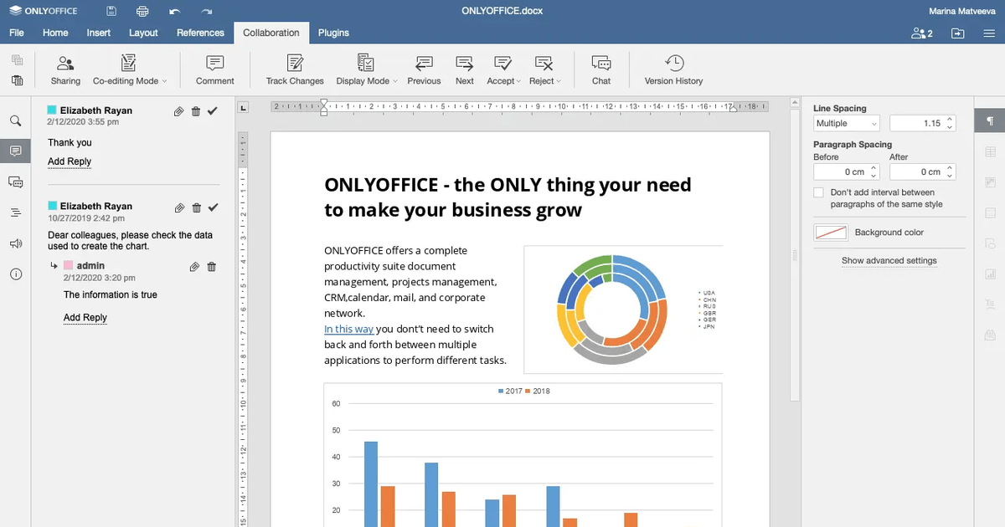
Task: Show the users count icon
Action: click(x=921, y=33)
